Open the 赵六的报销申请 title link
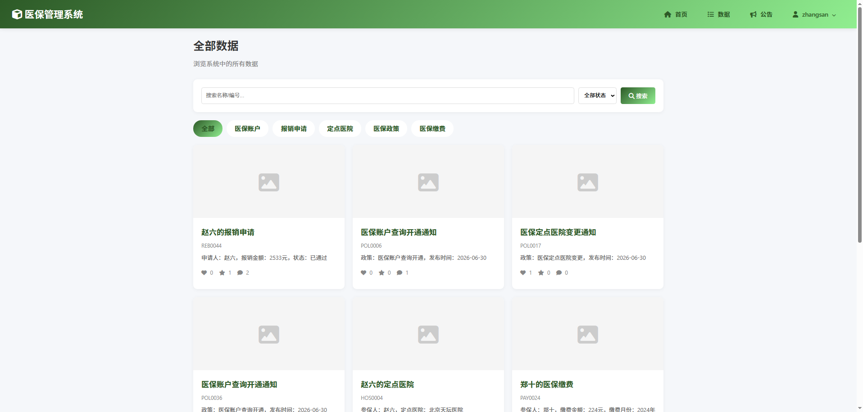Screen dimensions: 863x412 (228, 232)
